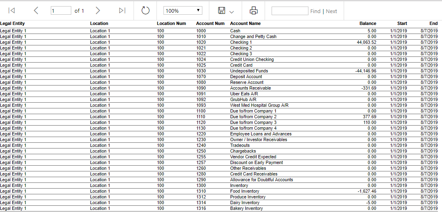Open the 100% zoom dropdown

point(183,11)
